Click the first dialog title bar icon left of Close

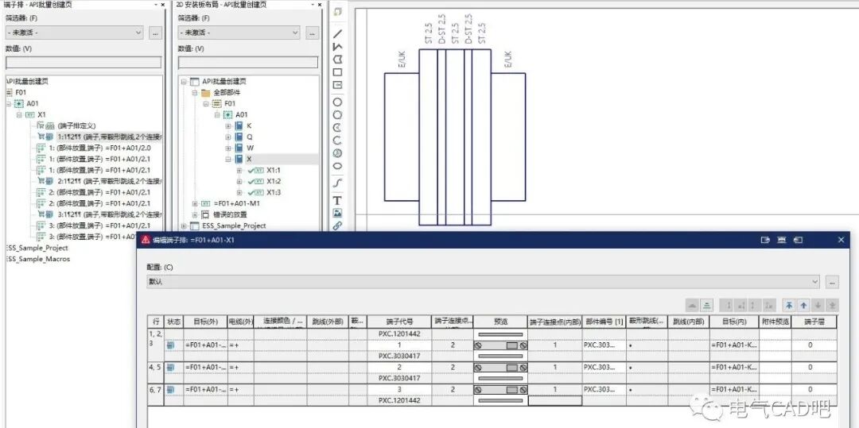click(799, 240)
